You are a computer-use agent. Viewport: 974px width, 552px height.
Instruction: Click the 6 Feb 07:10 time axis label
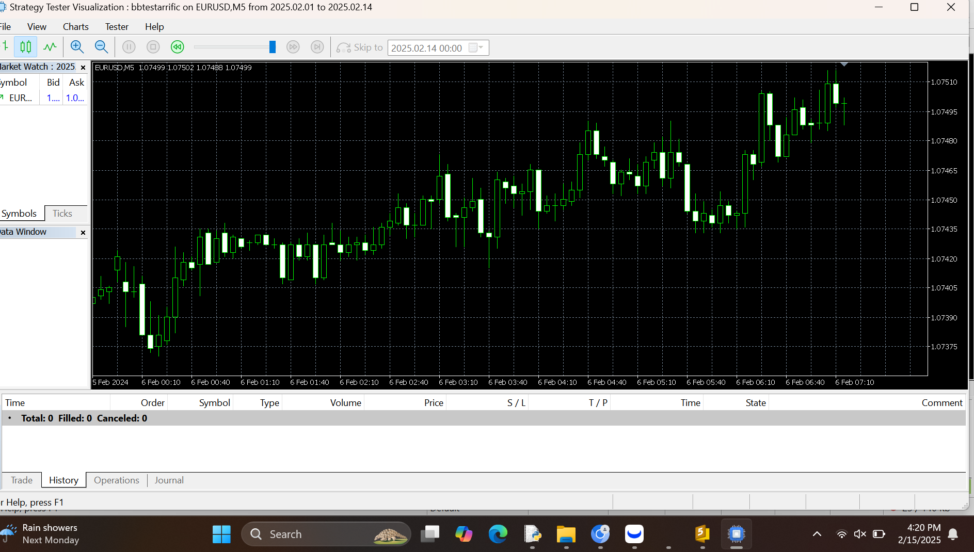855,382
